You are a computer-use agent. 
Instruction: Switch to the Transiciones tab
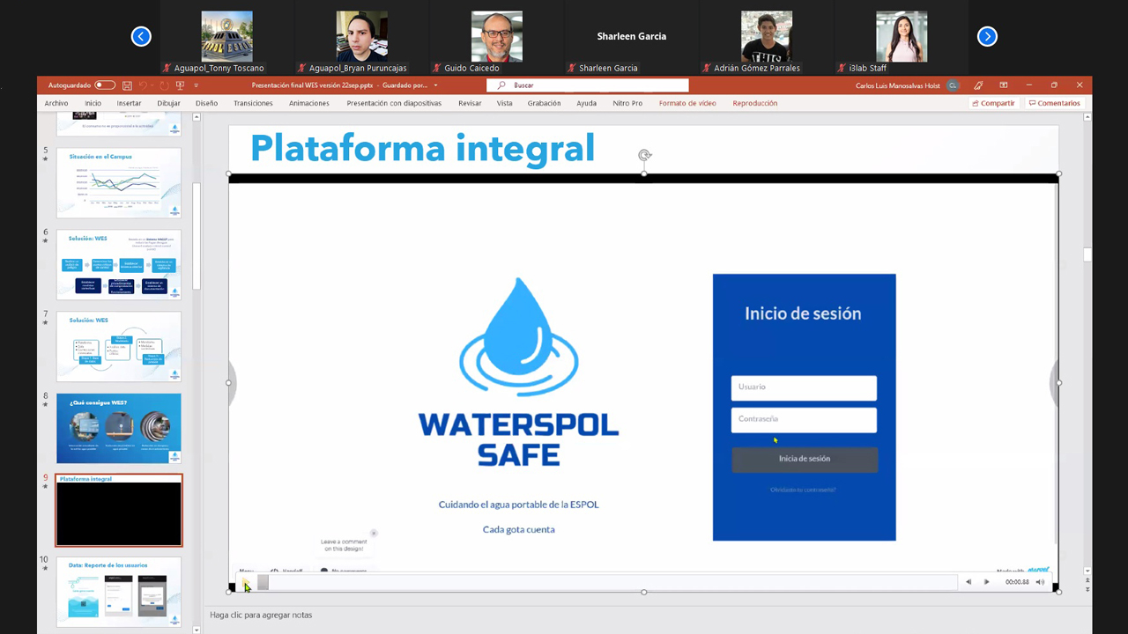coord(253,103)
